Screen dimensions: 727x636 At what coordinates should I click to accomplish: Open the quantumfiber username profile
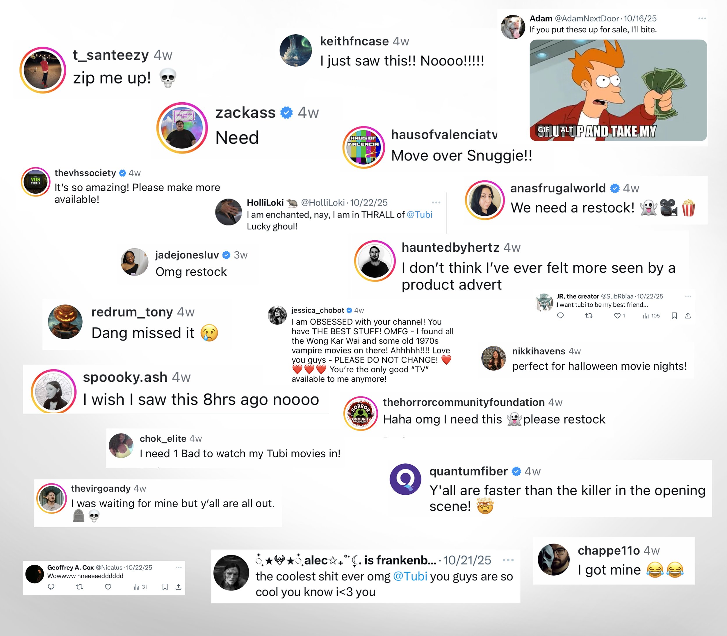(468, 471)
